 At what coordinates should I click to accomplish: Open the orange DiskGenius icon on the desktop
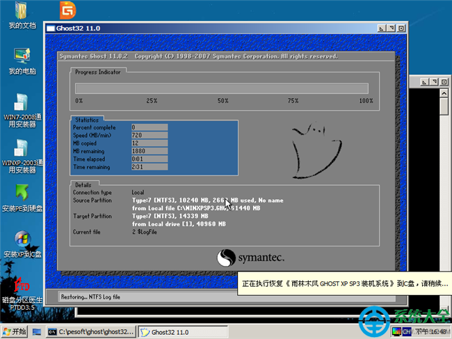click(67, 10)
